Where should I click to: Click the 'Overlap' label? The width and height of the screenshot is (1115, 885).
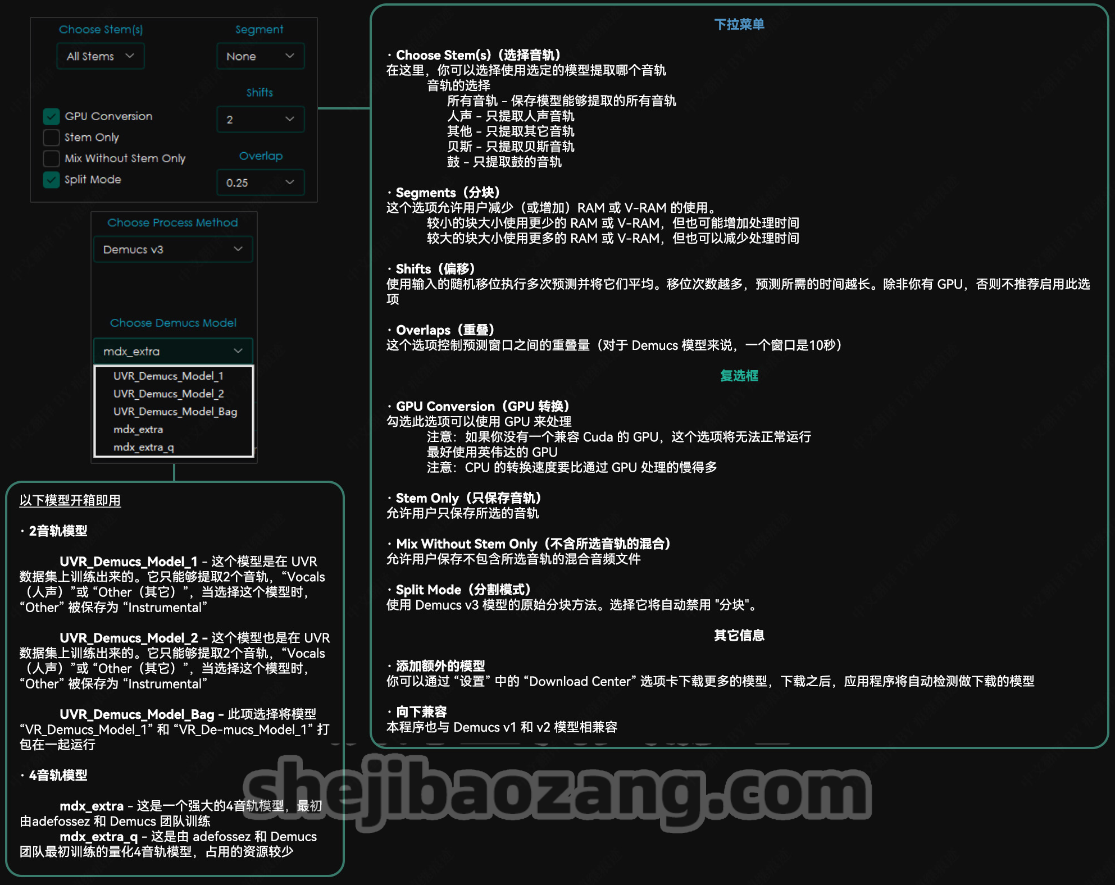coord(261,156)
